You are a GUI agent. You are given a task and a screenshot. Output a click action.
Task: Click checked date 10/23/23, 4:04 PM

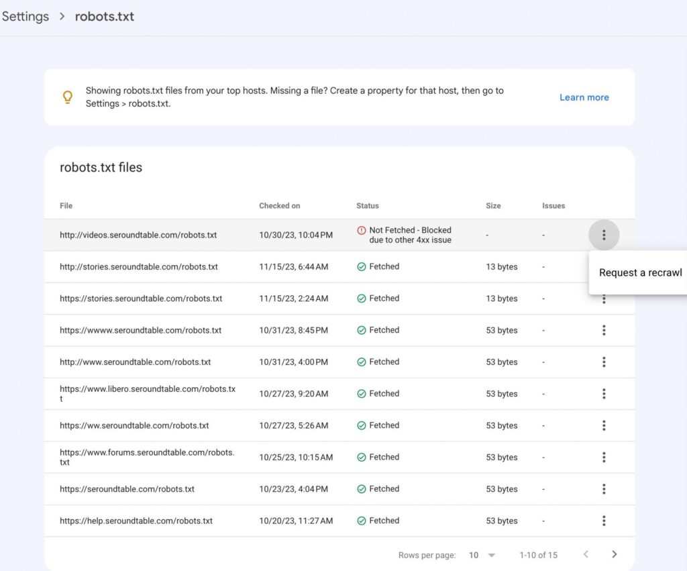click(x=294, y=489)
